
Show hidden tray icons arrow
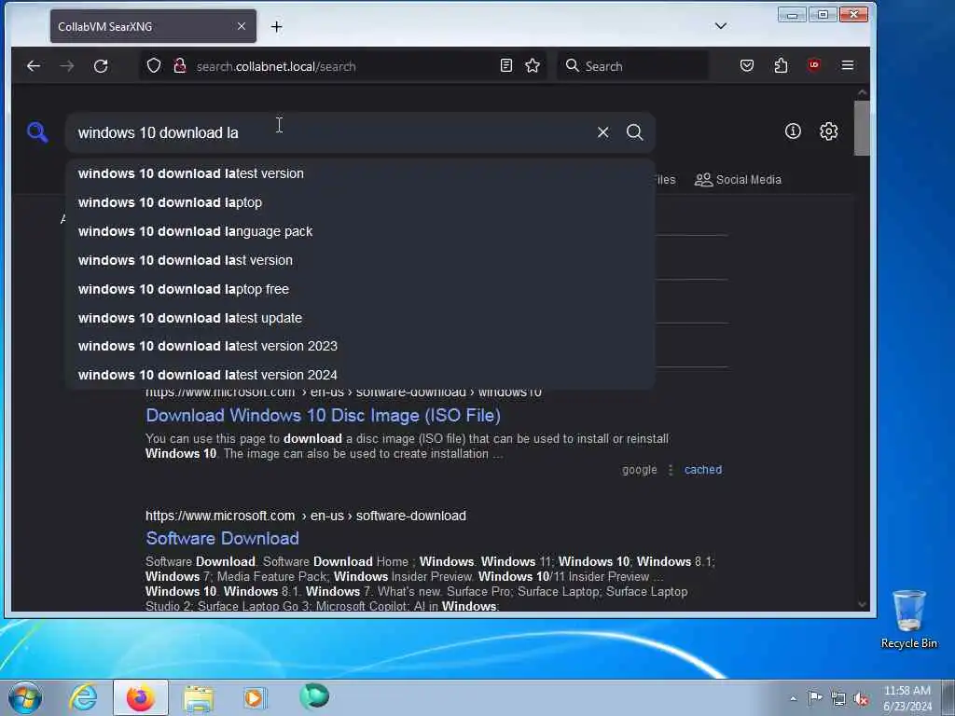(793, 698)
